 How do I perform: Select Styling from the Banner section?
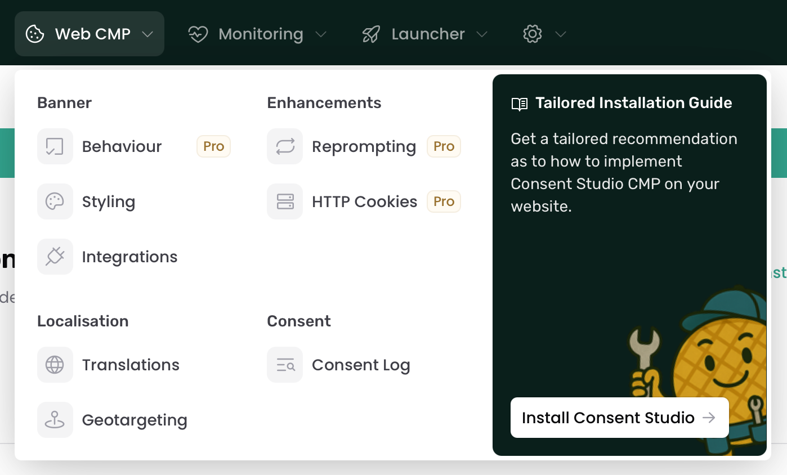click(134, 201)
